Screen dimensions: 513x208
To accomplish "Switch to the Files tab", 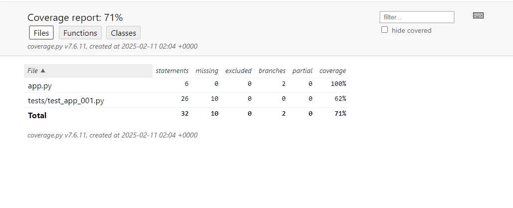I will 41,33.
